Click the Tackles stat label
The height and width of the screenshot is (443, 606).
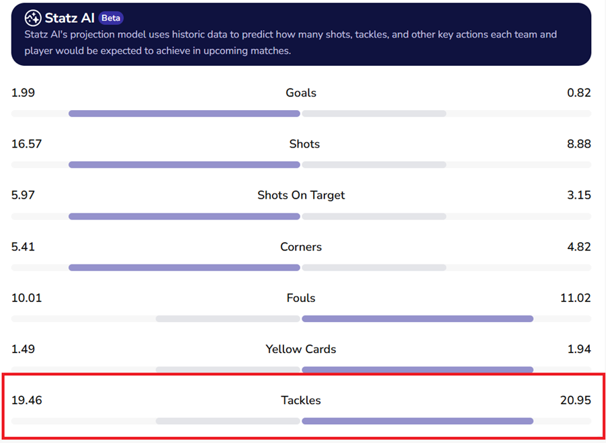pyautogui.click(x=301, y=400)
